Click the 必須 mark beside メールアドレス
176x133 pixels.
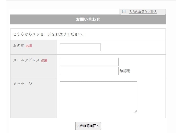click(44, 61)
